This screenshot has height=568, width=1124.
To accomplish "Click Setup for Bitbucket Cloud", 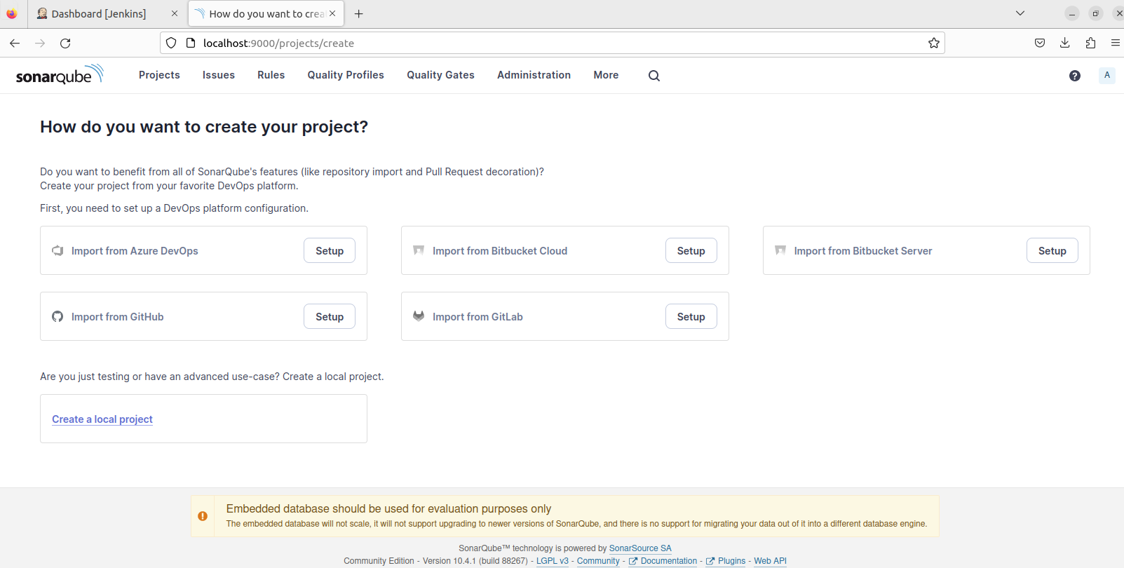I will pos(691,250).
